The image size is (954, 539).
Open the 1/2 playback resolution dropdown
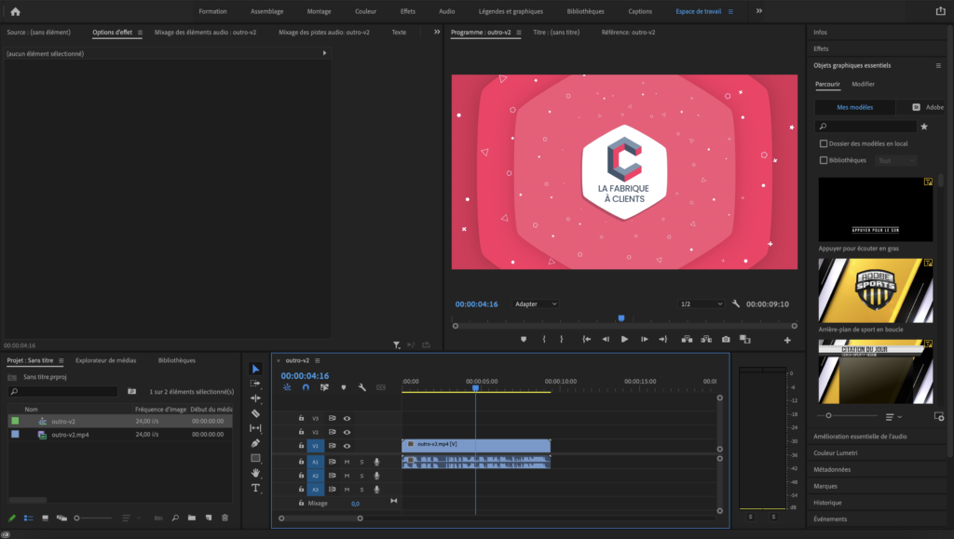[701, 303]
